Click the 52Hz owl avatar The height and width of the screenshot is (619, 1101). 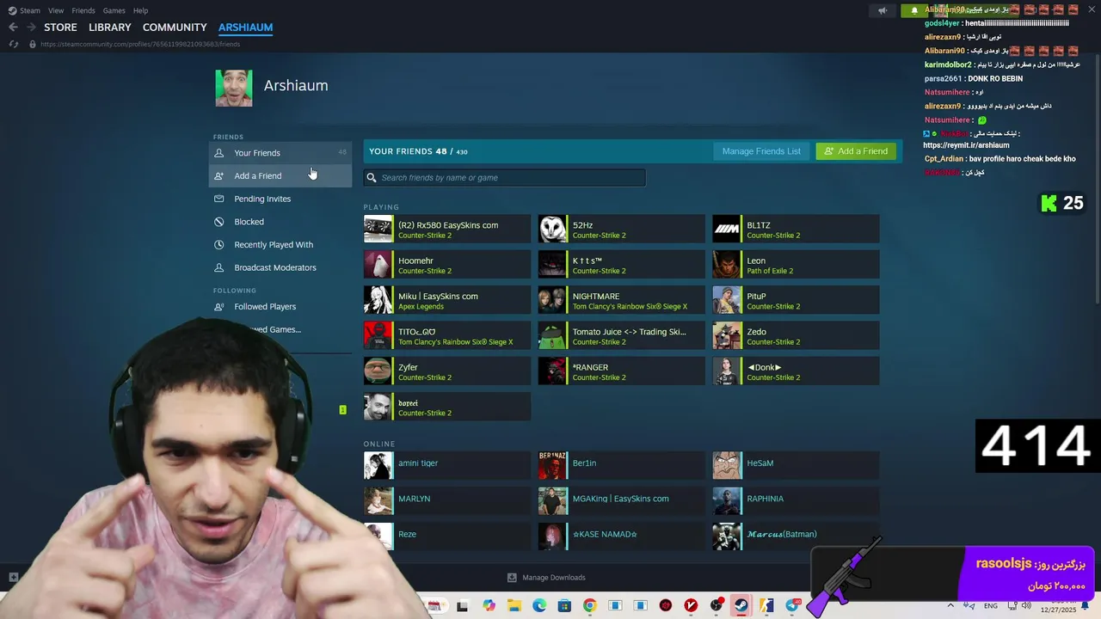tap(552, 230)
